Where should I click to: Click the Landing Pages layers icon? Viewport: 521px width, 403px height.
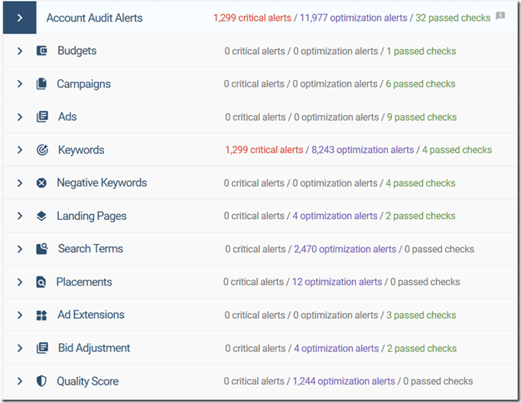coord(42,216)
